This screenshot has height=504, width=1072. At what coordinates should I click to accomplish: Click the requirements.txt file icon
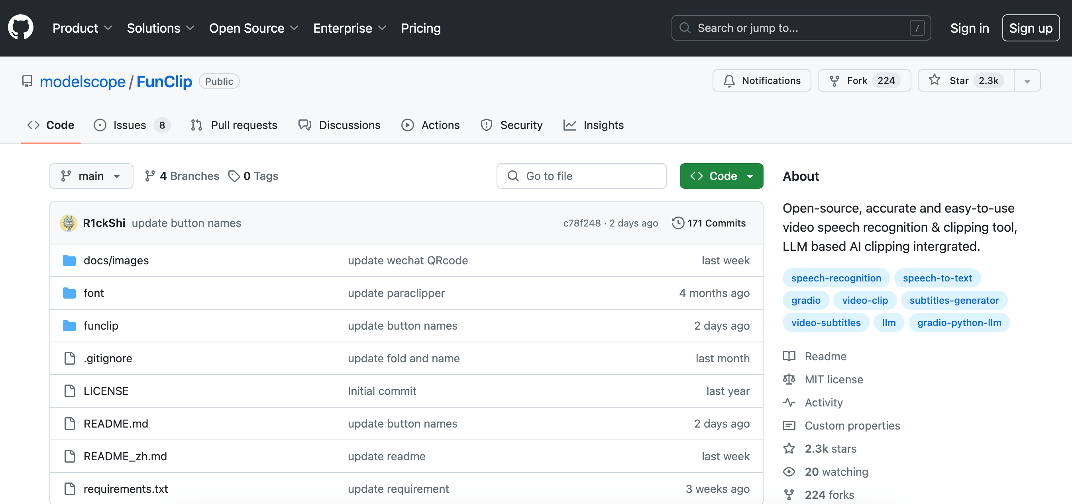click(69, 488)
